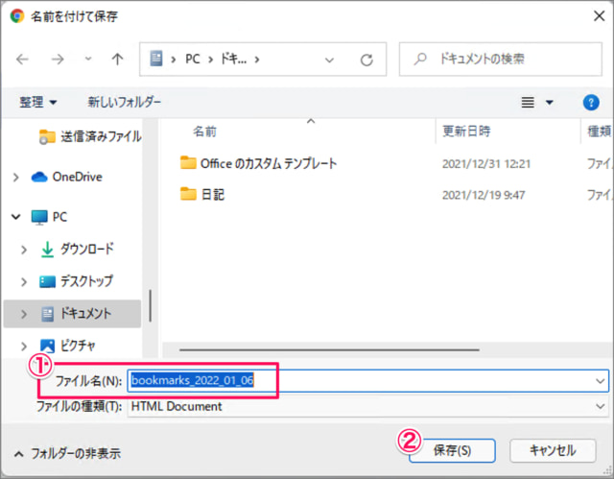The height and width of the screenshot is (479, 614).
Task: Click the view layout icon
Action: 527,102
